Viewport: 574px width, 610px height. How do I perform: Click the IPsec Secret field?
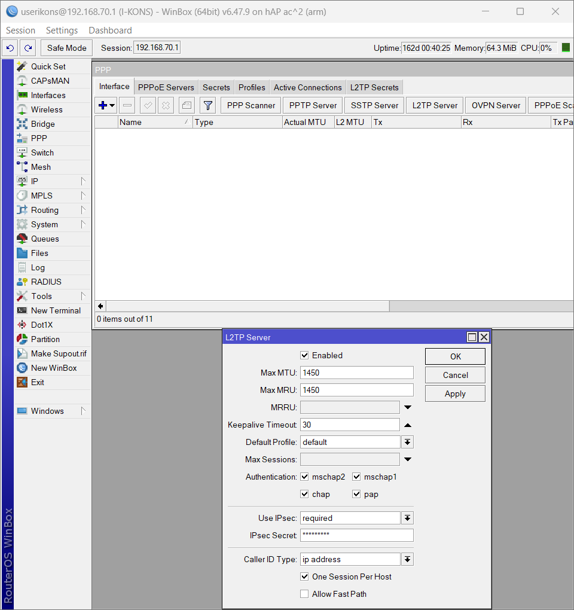pyautogui.click(x=356, y=535)
